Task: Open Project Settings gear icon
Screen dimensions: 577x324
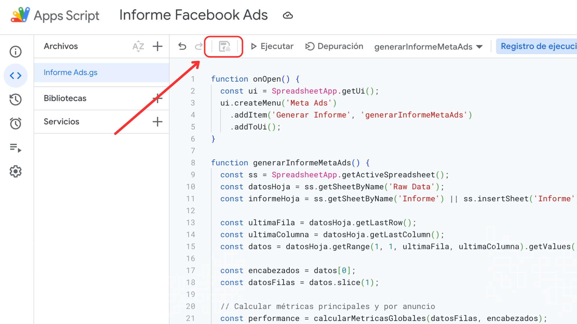Action: click(x=16, y=171)
